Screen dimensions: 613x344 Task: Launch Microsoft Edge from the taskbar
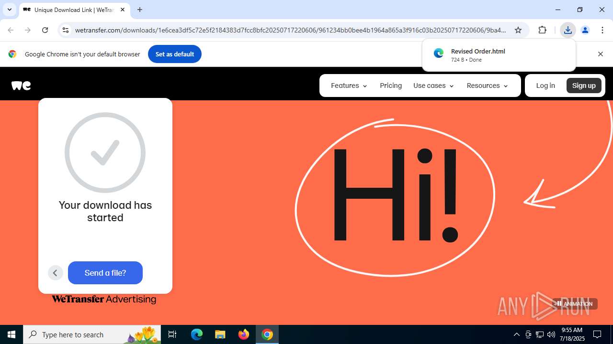197,334
